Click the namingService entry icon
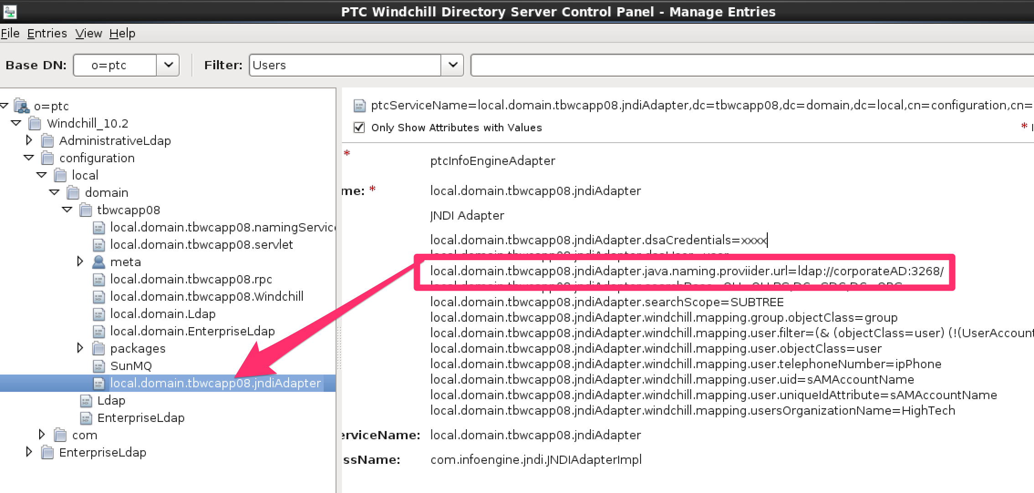This screenshot has height=493, width=1034. 98,227
